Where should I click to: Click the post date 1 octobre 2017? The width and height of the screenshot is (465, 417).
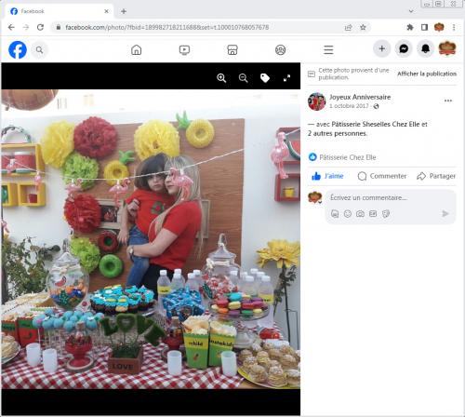pyautogui.click(x=349, y=106)
